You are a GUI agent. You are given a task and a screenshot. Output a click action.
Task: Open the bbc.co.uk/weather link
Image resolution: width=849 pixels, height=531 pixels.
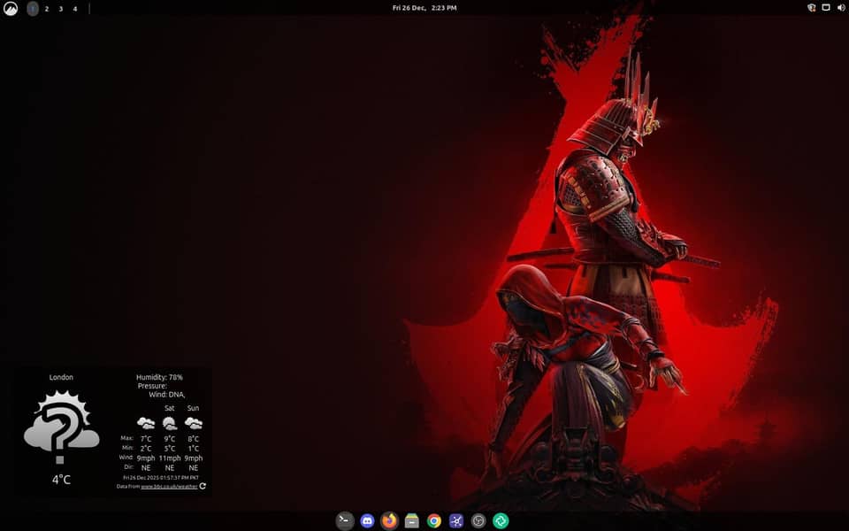point(169,486)
